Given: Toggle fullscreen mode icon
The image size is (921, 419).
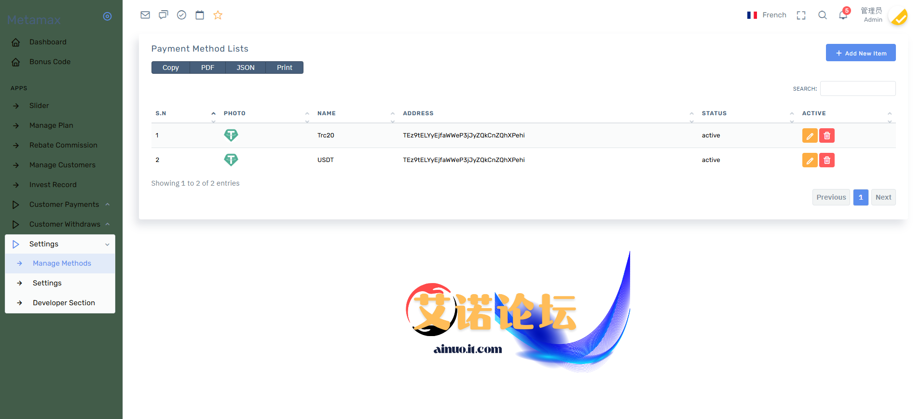Looking at the screenshot, I should pos(801,15).
